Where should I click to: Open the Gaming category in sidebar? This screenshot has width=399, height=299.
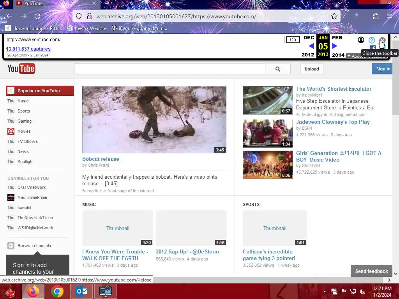25,121
